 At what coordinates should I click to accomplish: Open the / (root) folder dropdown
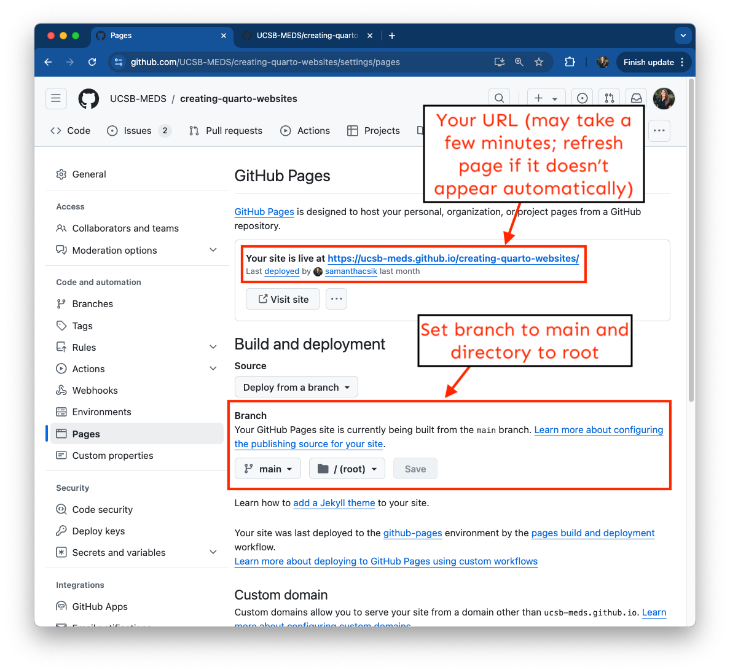point(347,469)
